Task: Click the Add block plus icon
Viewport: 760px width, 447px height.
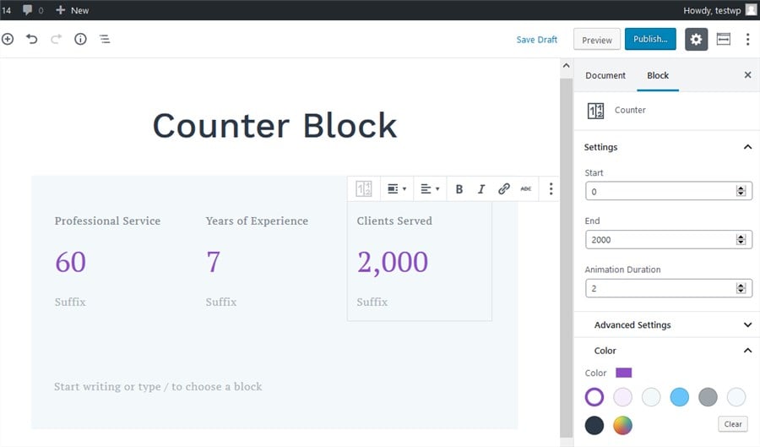Action: (8, 39)
